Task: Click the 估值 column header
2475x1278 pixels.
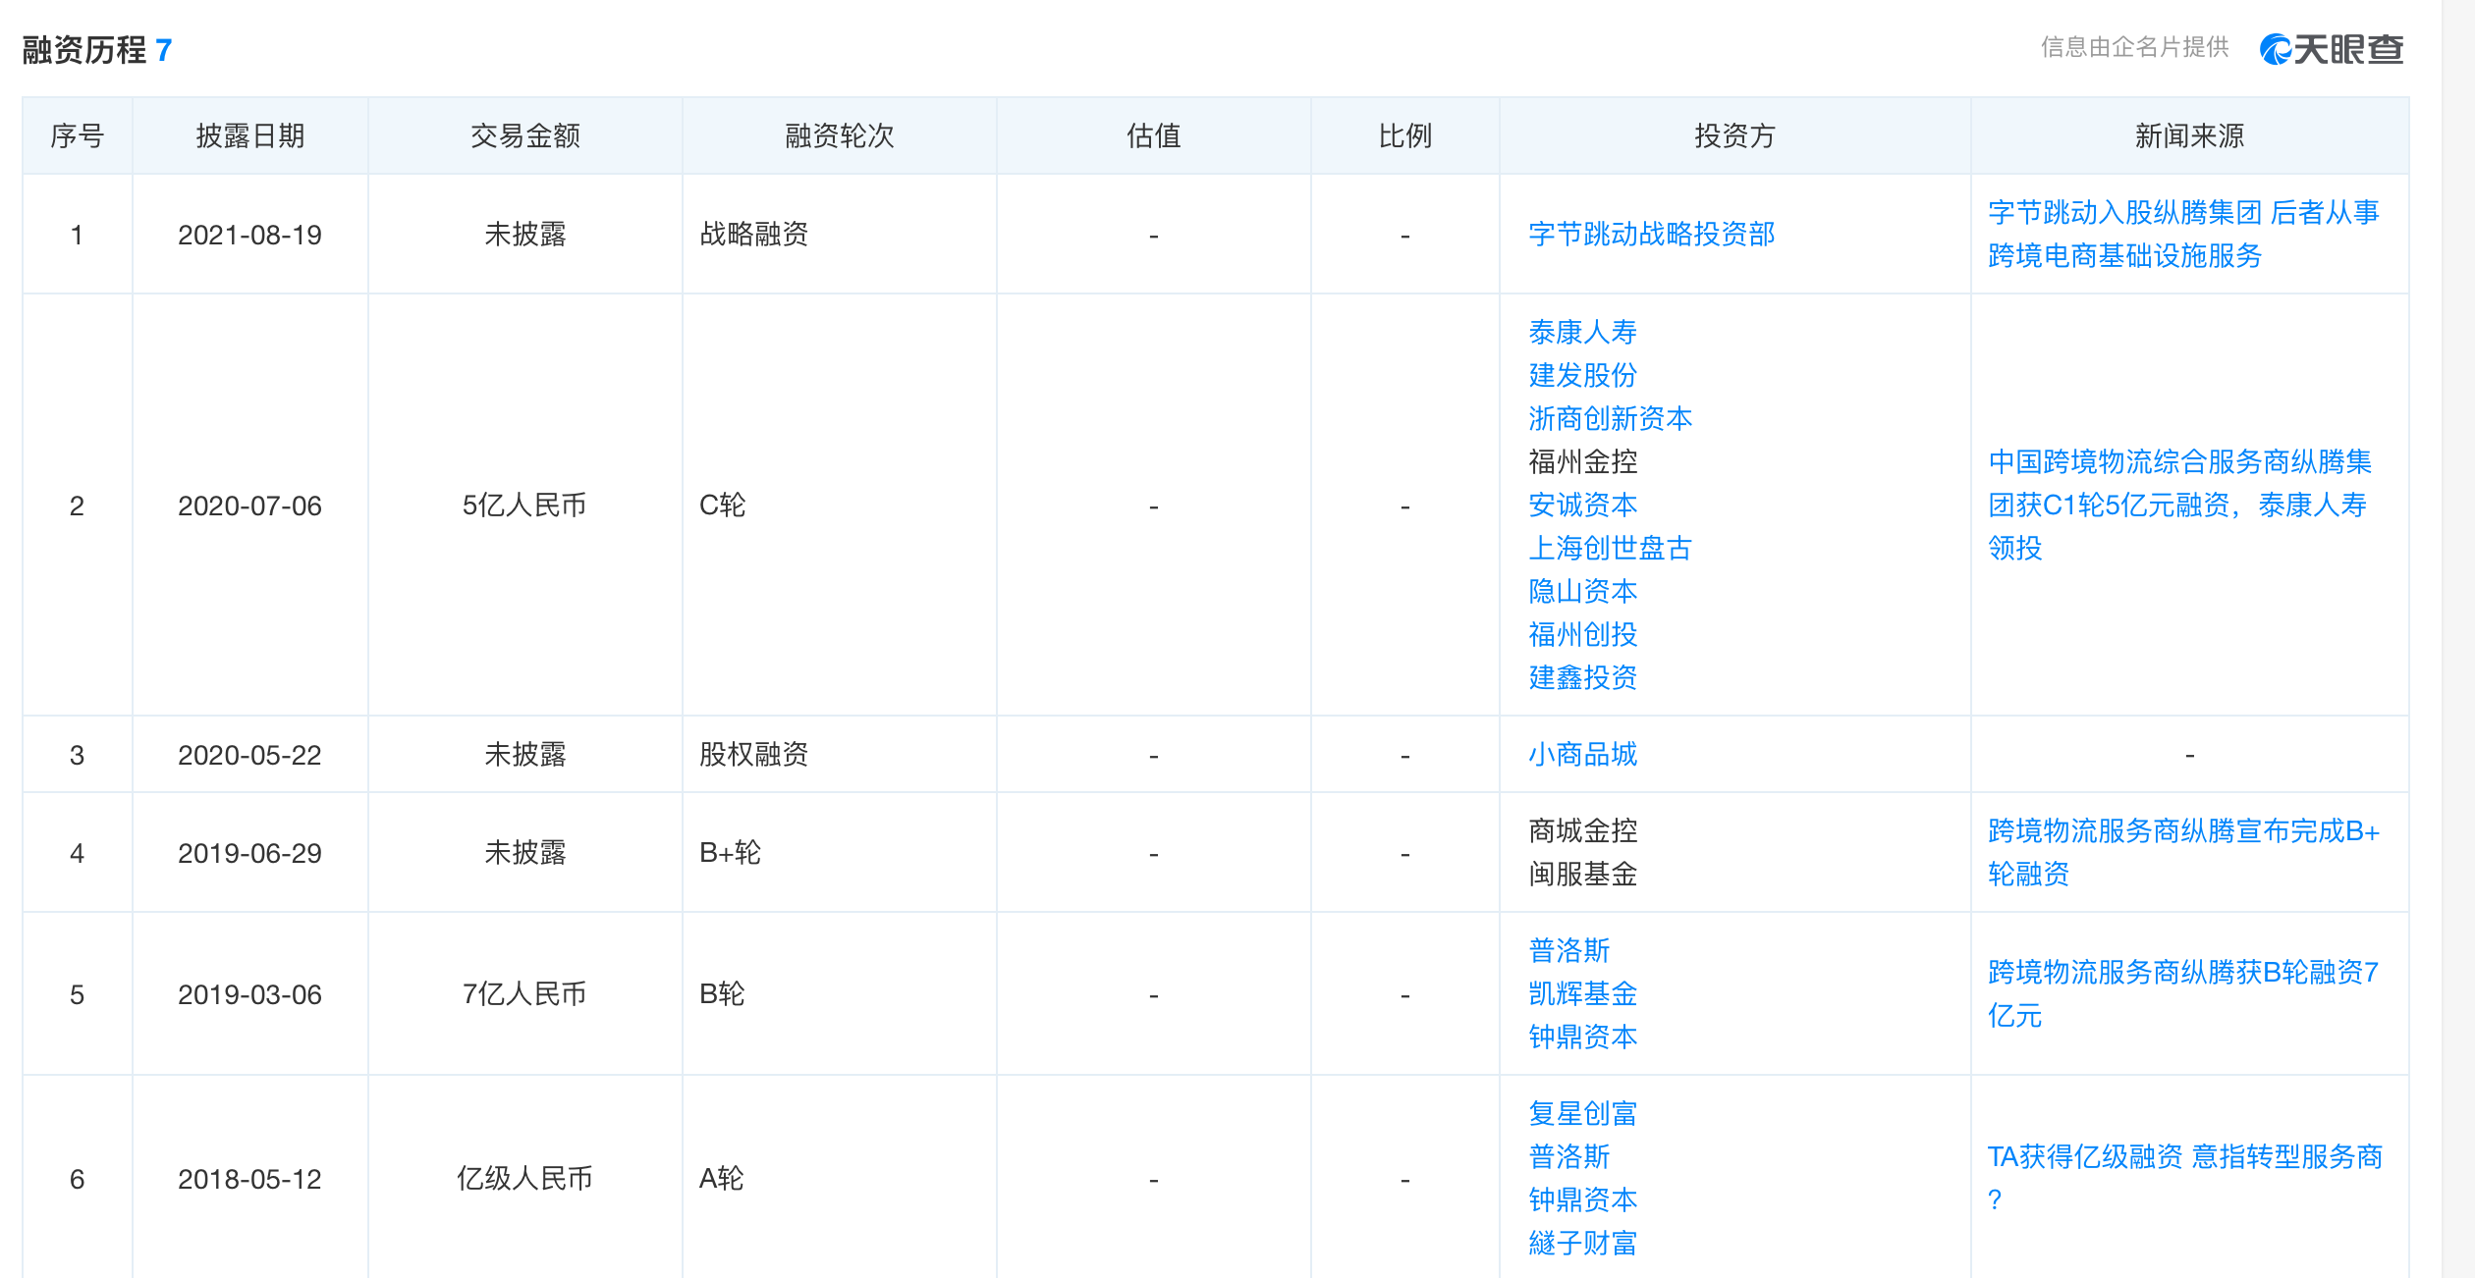Action: 1154,135
